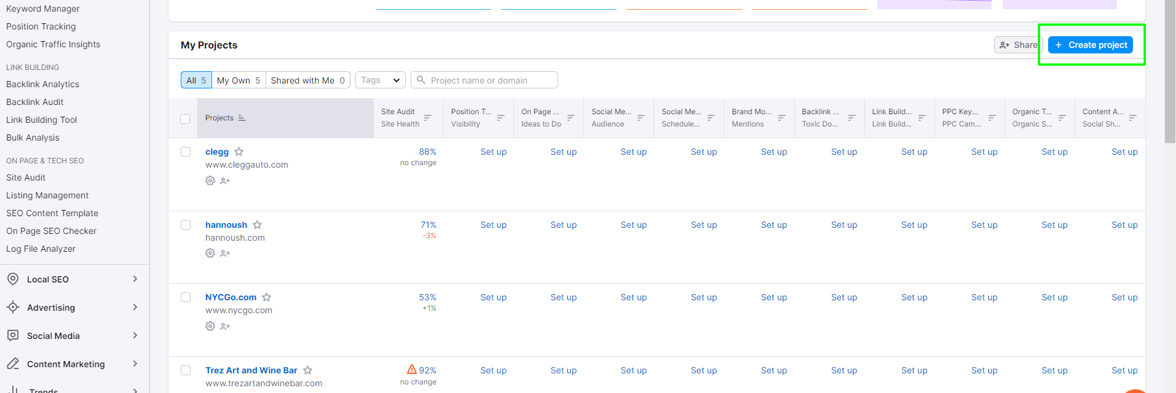The image size is (1176, 393).
Task: Favorite the clegg project star
Action: pos(239,152)
